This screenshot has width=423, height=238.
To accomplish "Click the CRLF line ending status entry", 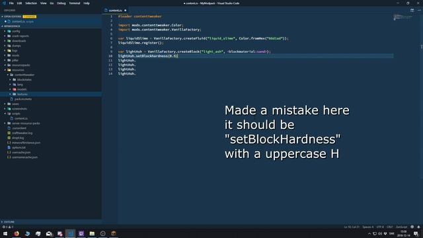I will [x=390, y=227].
